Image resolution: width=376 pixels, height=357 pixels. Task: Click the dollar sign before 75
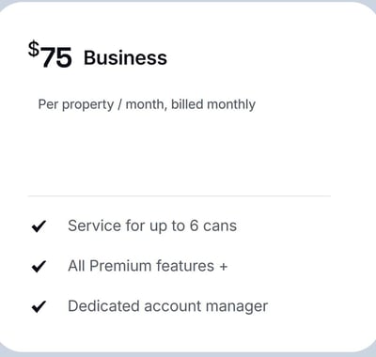point(34,49)
